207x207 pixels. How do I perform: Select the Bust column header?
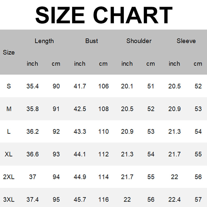coord(92,41)
